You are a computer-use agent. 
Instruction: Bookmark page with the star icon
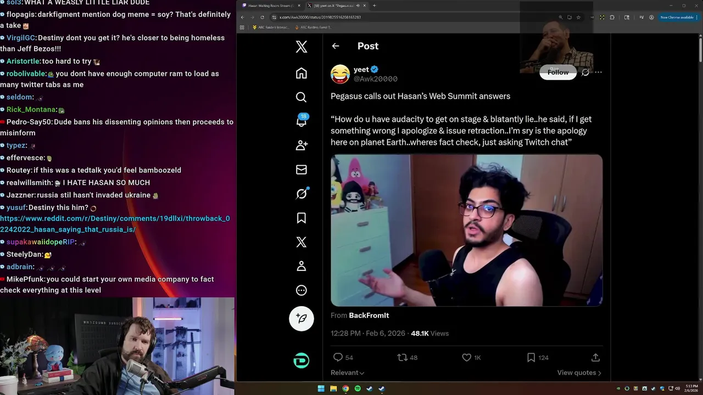pyautogui.click(x=578, y=17)
